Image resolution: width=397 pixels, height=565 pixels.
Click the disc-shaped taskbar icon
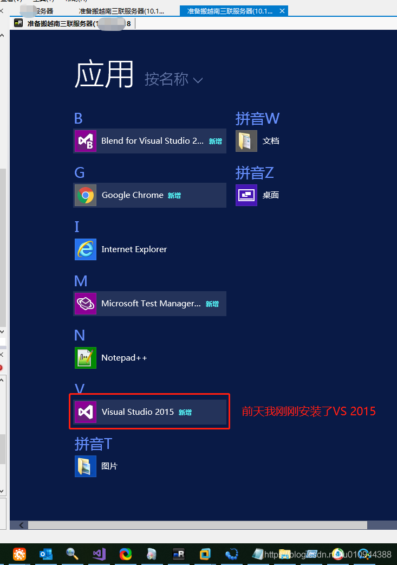tap(152, 554)
